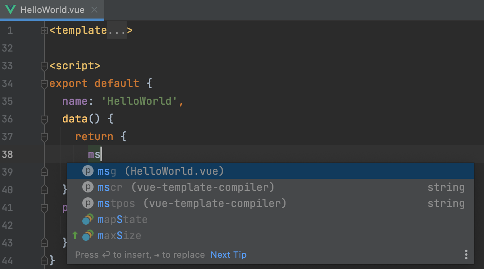Collapse the return block at line 37
Screen dimensions: 484x269
(x=44, y=137)
